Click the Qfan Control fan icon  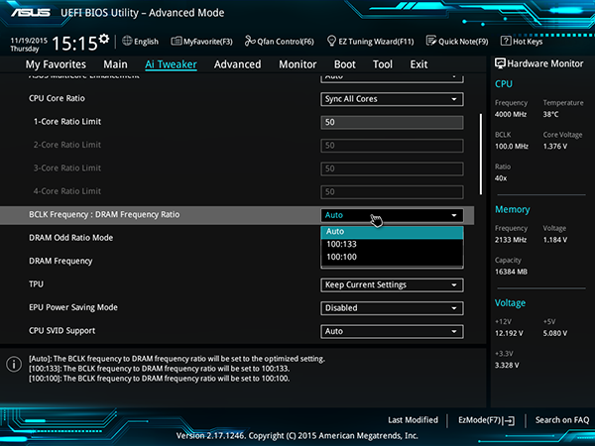250,41
